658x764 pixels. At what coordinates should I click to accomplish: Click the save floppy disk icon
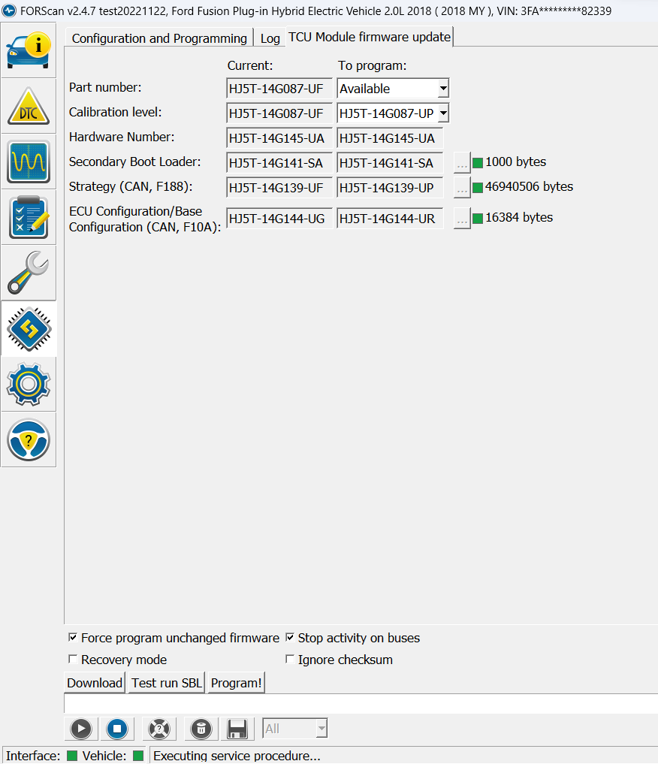237,728
